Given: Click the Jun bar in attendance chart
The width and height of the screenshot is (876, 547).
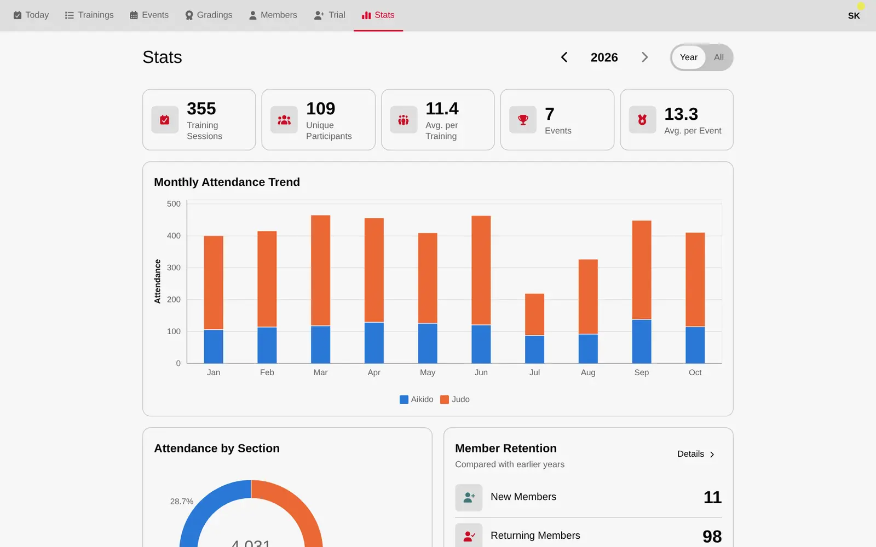Looking at the screenshot, I should pos(481,289).
